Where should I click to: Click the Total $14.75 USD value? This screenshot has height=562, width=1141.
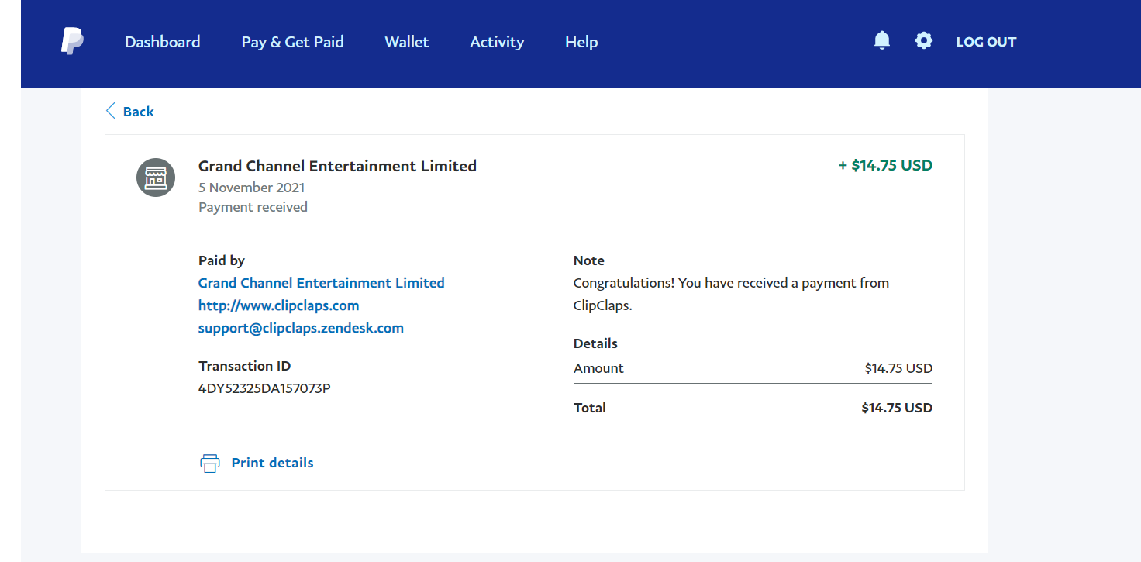click(x=897, y=408)
